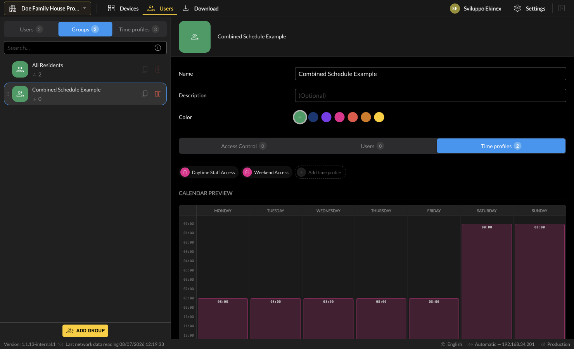Select the red color swatch
This screenshot has width=574, height=349.
pyautogui.click(x=353, y=117)
